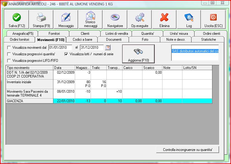The height and width of the screenshot is (164, 231).
Task: Open Note e descr. tab
Action: pyautogui.click(x=176, y=40)
